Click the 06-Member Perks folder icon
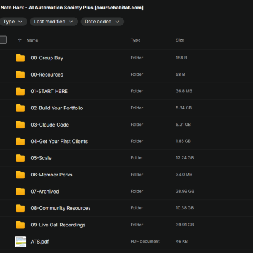 coord(20,175)
